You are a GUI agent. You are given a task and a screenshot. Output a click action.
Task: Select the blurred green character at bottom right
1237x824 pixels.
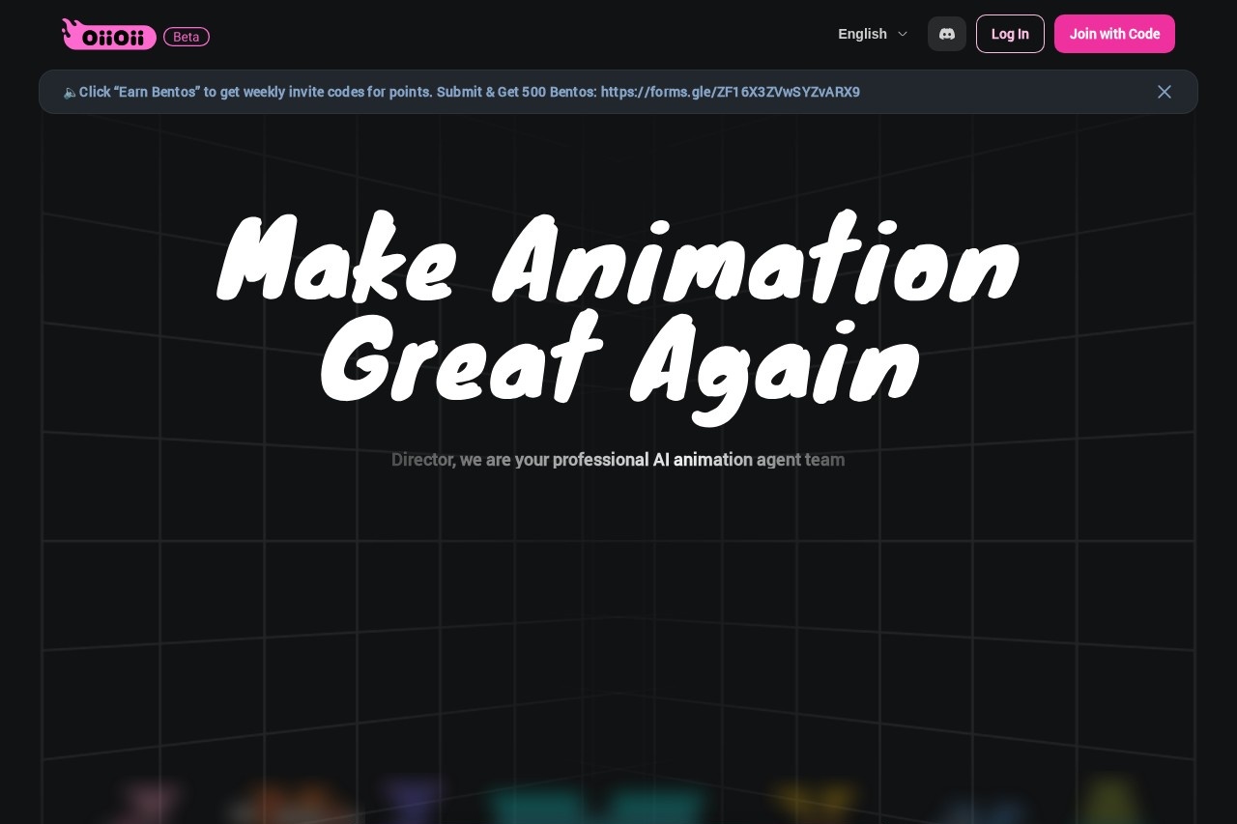(x=1111, y=800)
